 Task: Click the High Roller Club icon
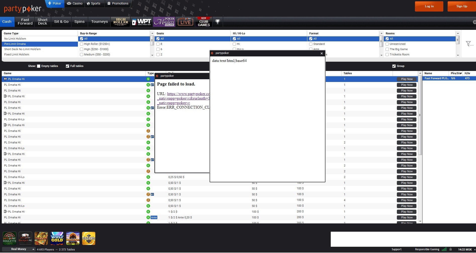tap(121, 22)
